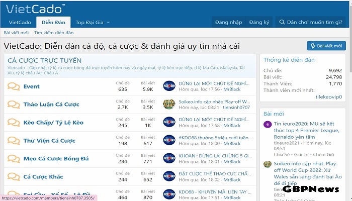Click the Bài mới sidebar heading
352x201 pixels.
[274, 114]
